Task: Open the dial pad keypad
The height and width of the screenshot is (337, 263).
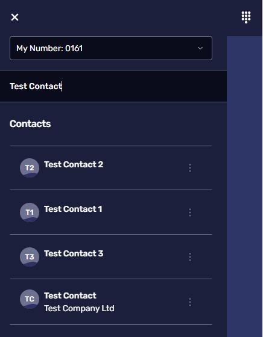Action: pyautogui.click(x=246, y=17)
